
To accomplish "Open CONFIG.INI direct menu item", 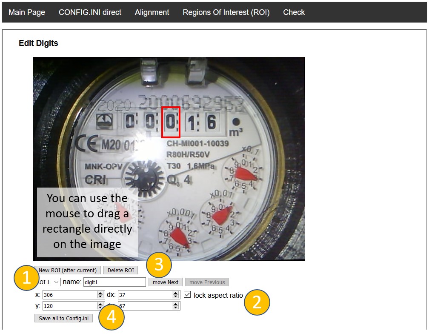I will (x=90, y=12).
